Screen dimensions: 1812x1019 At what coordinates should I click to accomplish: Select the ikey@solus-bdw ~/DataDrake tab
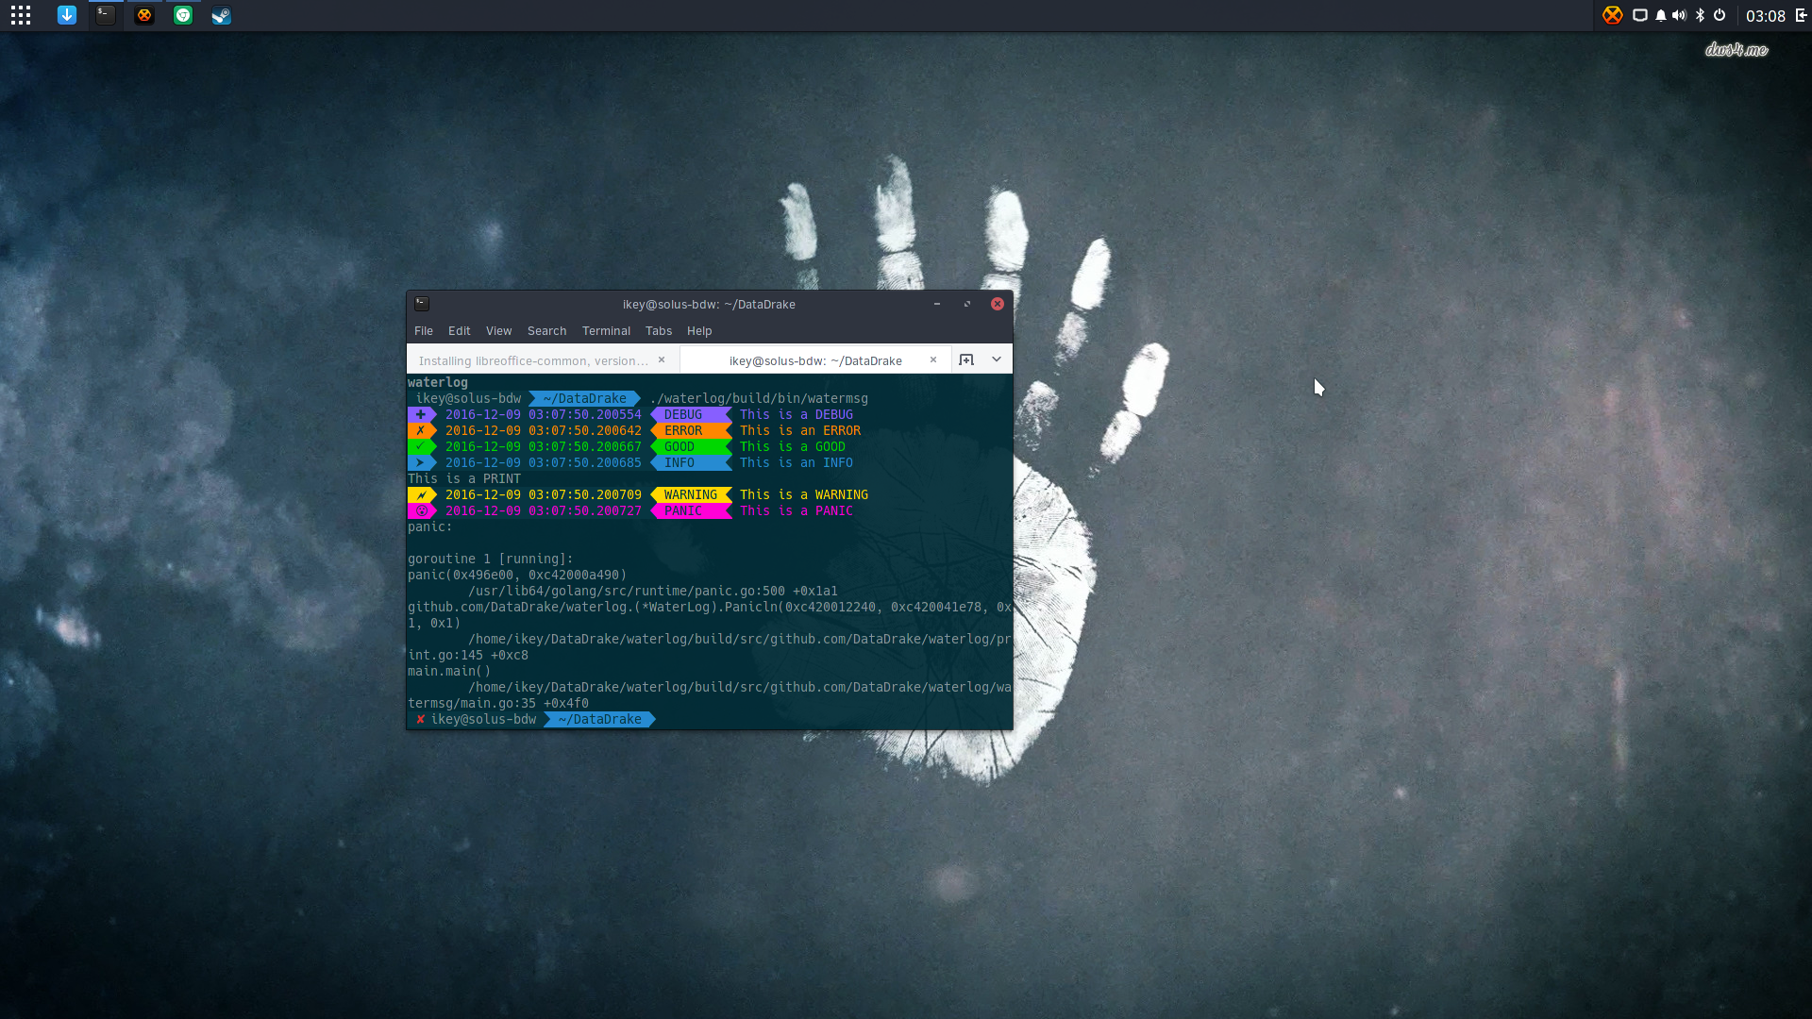click(815, 360)
